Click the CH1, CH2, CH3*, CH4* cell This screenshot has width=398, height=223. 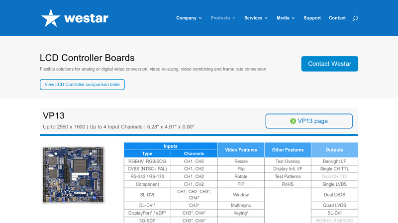(194, 195)
